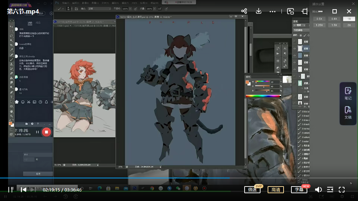
Task: Select the Zoom tool below Hand tool
Action: coord(11,116)
